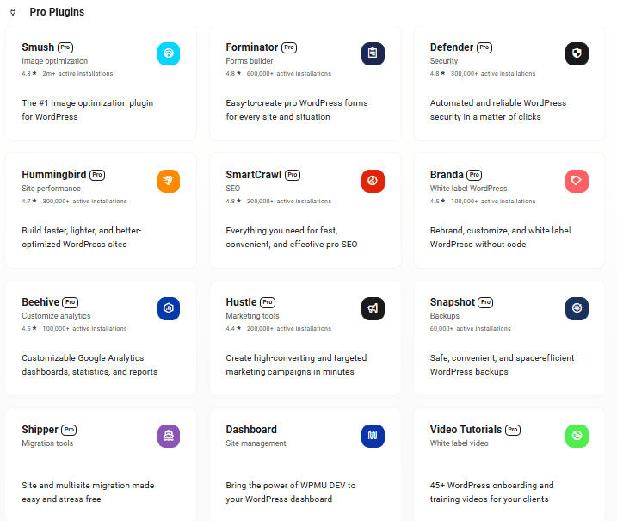Screen dimensions: 617x521
Task: Click the plug icon beside Pro Plugins
Action: coord(12,12)
